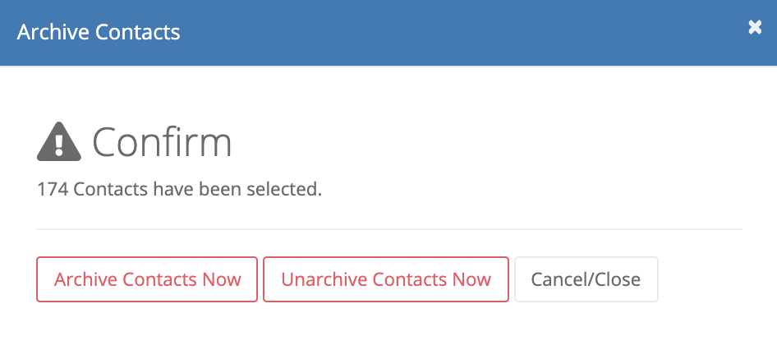The image size is (777, 350).
Task: Click the horizontal divider above the buttons
Action: [x=389, y=229]
